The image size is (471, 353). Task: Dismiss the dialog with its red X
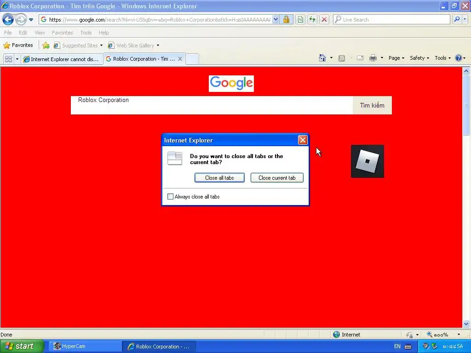point(303,140)
